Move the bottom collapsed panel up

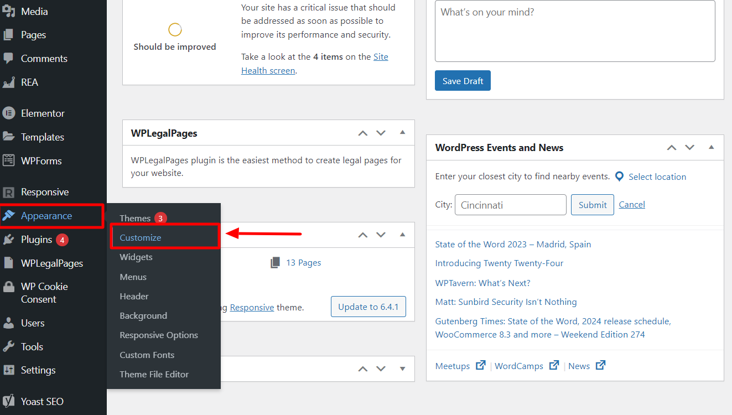click(362, 369)
